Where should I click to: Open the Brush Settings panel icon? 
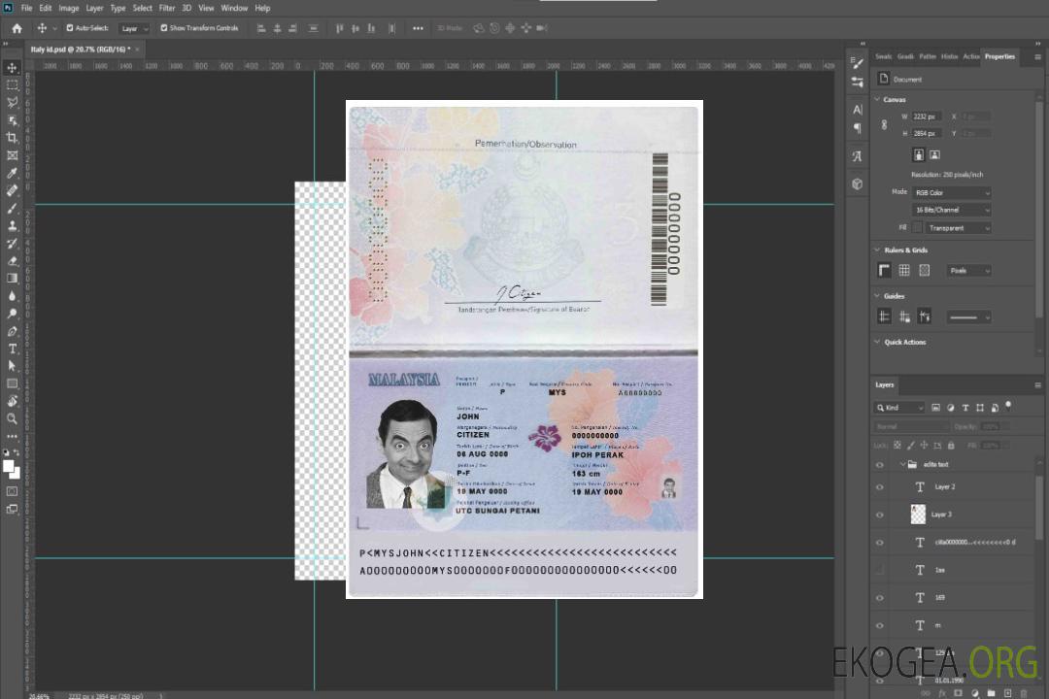(x=857, y=63)
